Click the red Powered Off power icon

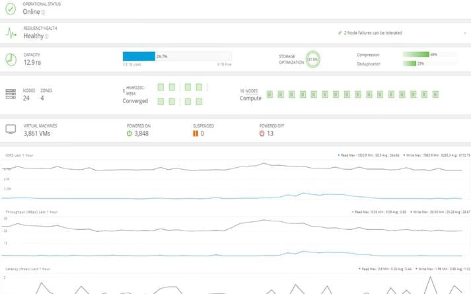pos(262,133)
